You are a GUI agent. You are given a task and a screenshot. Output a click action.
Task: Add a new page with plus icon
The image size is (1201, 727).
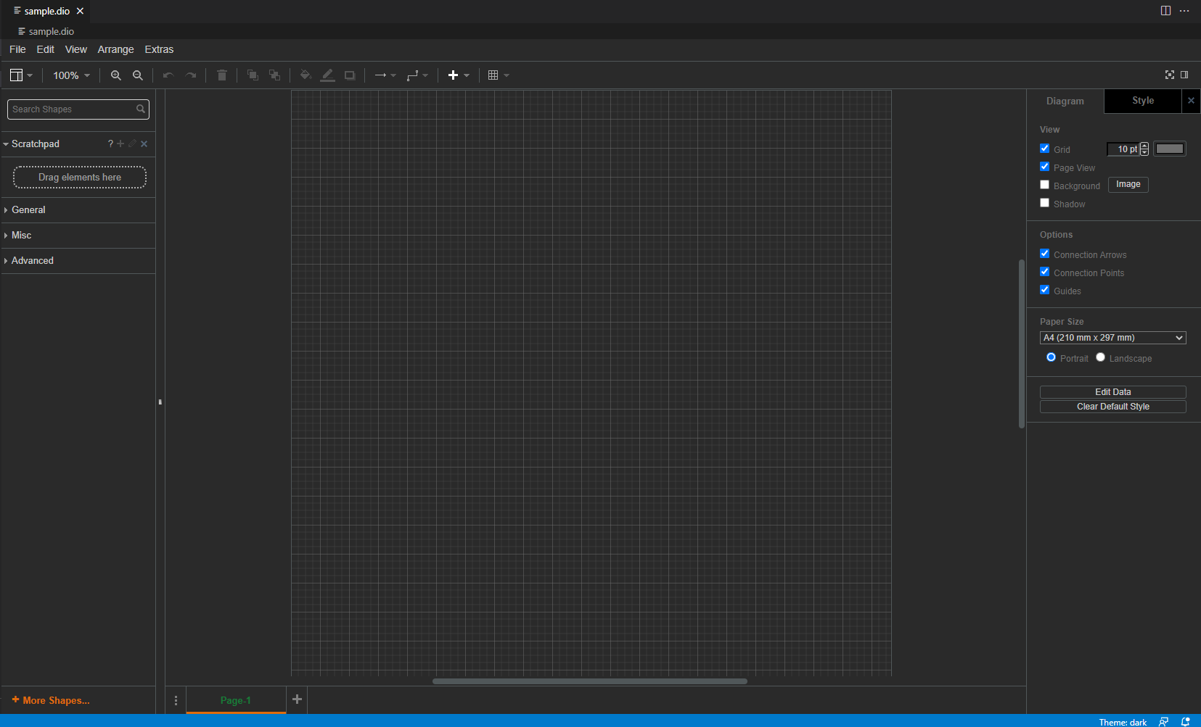coord(297,699)
